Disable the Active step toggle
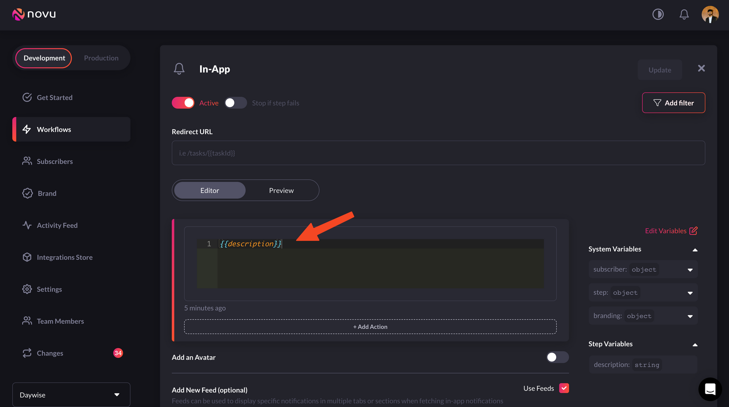729x407 pixels. pos(183,103)
